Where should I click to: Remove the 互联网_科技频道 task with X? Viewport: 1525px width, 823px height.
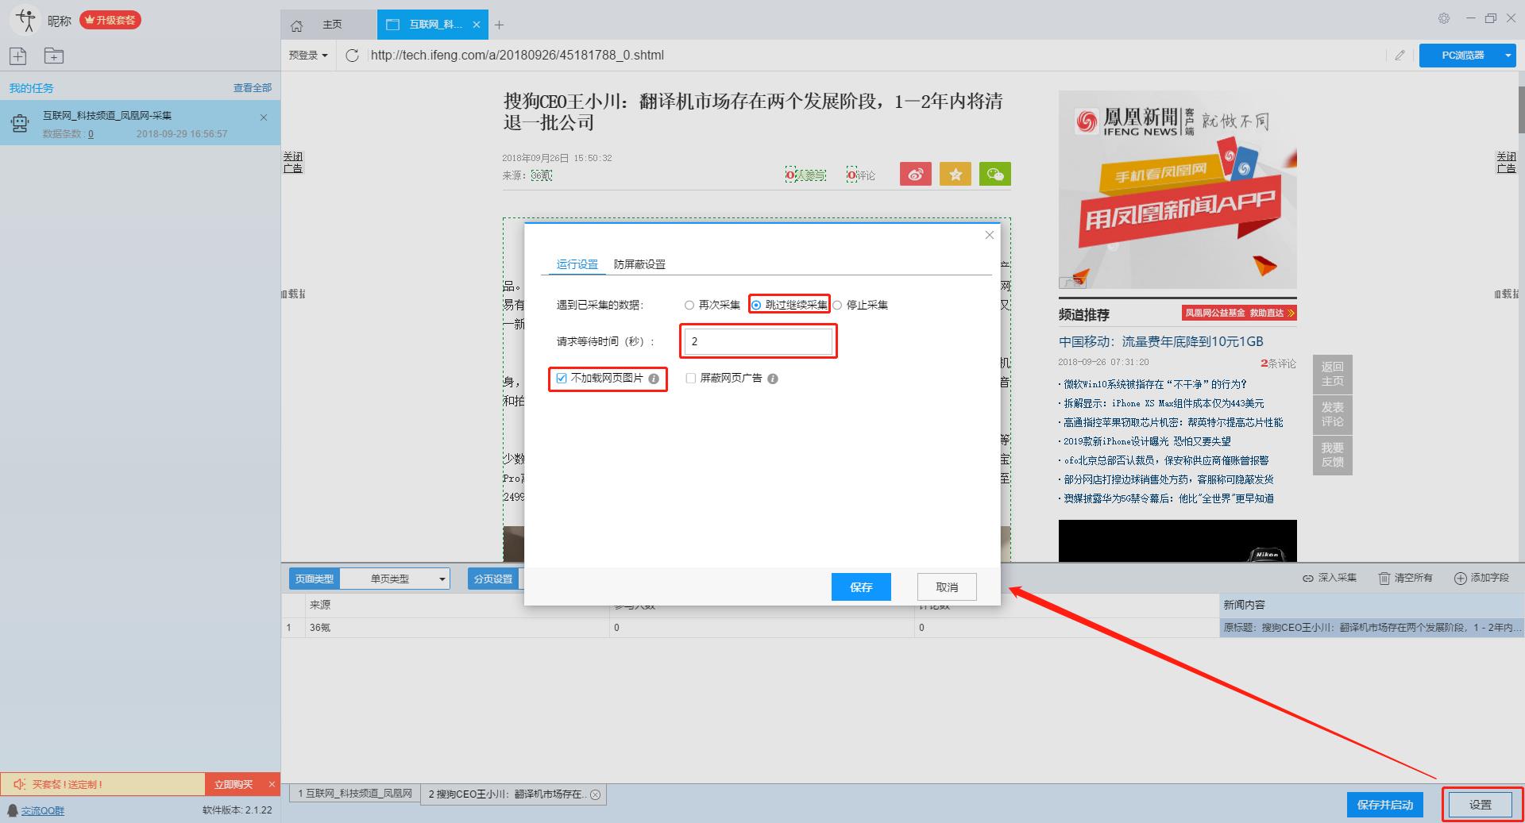click(264, 117)
